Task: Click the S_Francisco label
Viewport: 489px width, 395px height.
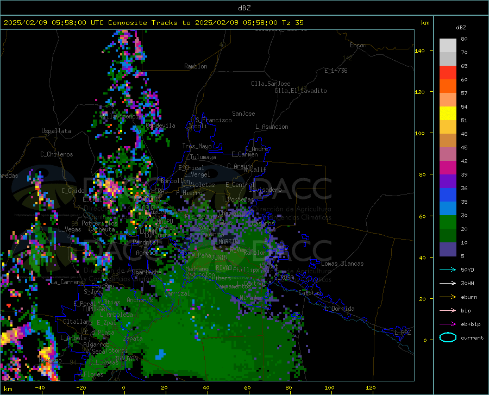Action: click(x=214, y=120)
